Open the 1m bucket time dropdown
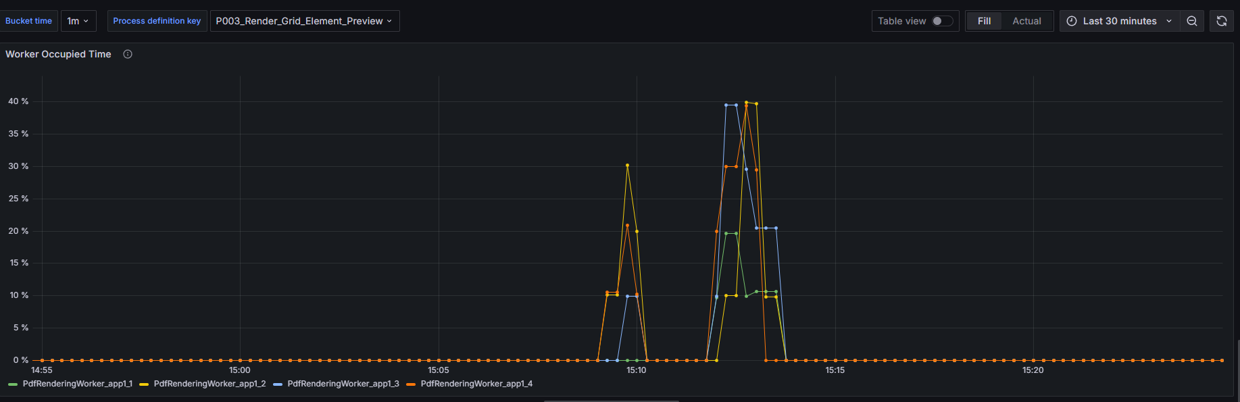 click(78, 21)
